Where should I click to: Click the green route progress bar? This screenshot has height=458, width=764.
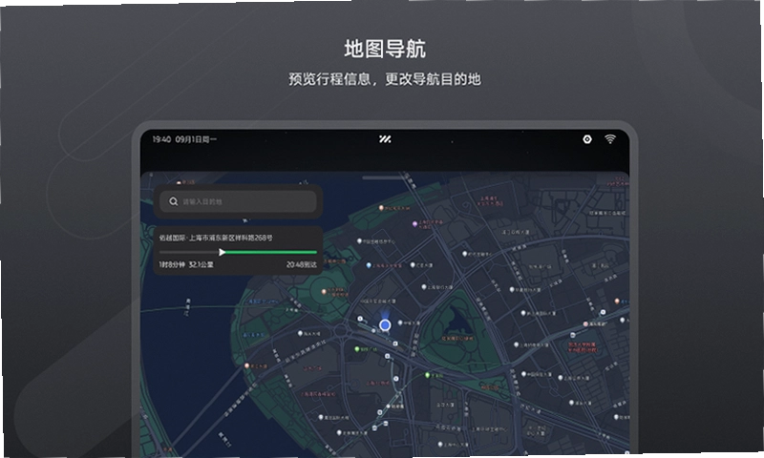pyautogui.click(x=271, y=252)
